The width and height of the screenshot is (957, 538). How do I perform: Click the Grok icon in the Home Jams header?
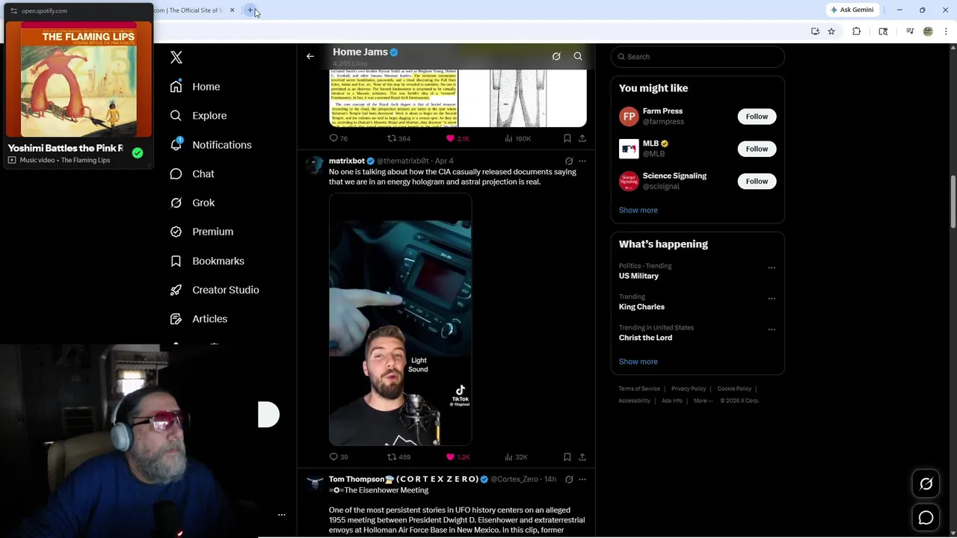pyautogui.click(x=556, y=56)
